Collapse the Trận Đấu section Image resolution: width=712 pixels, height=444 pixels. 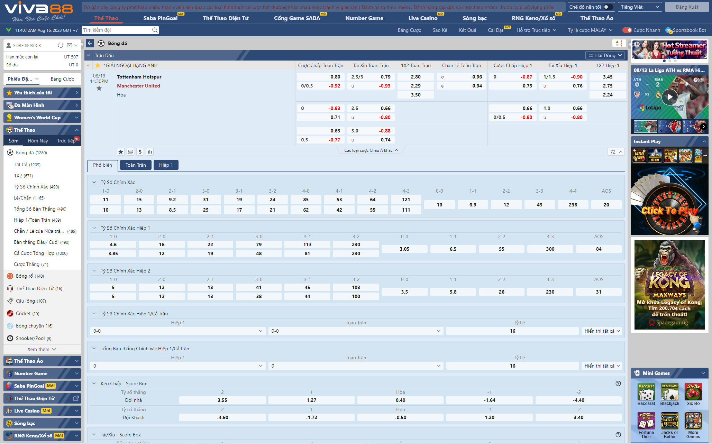click(89, 55)
